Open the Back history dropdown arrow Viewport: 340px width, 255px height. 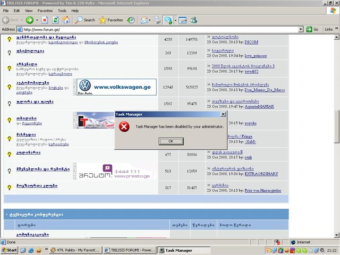pyautogui.click(x=22, y=20)
